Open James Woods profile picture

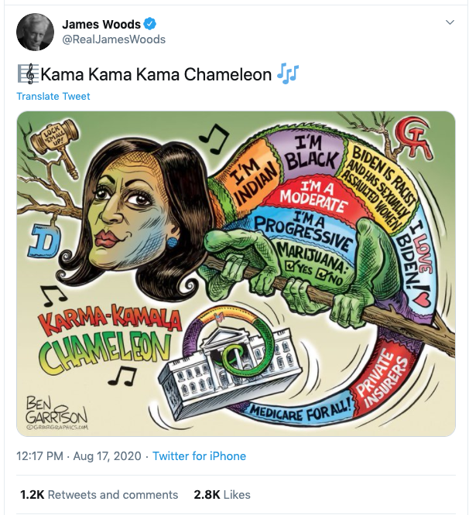click(x=35, y=32)
